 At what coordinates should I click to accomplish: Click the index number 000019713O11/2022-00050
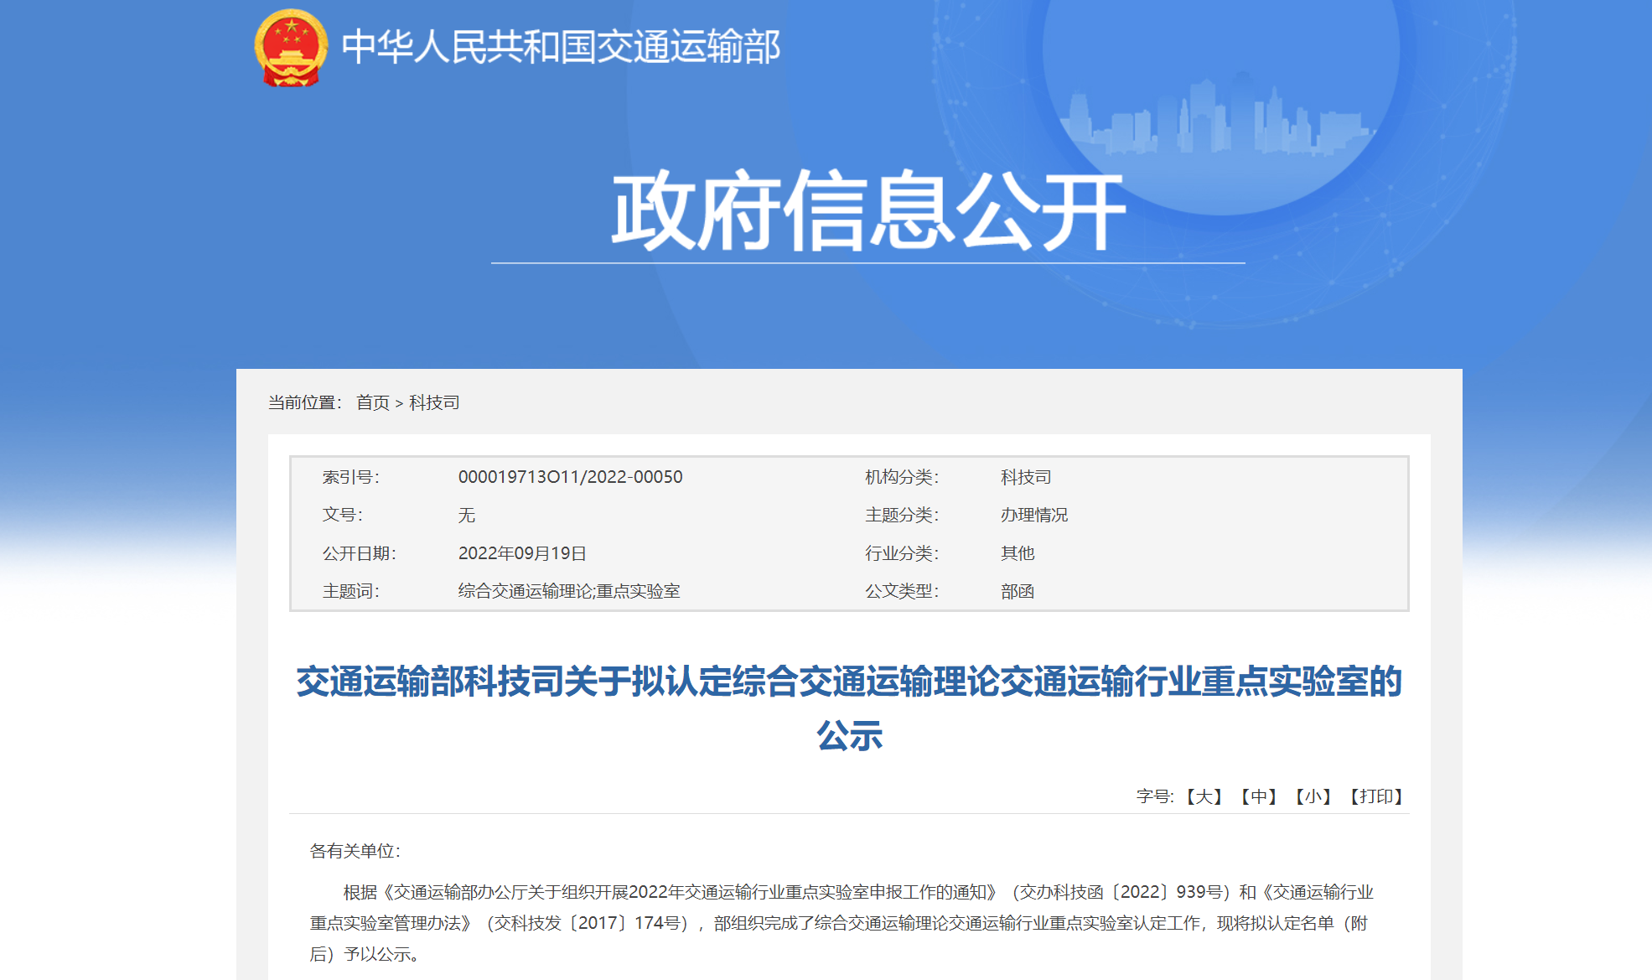(570, 477)
